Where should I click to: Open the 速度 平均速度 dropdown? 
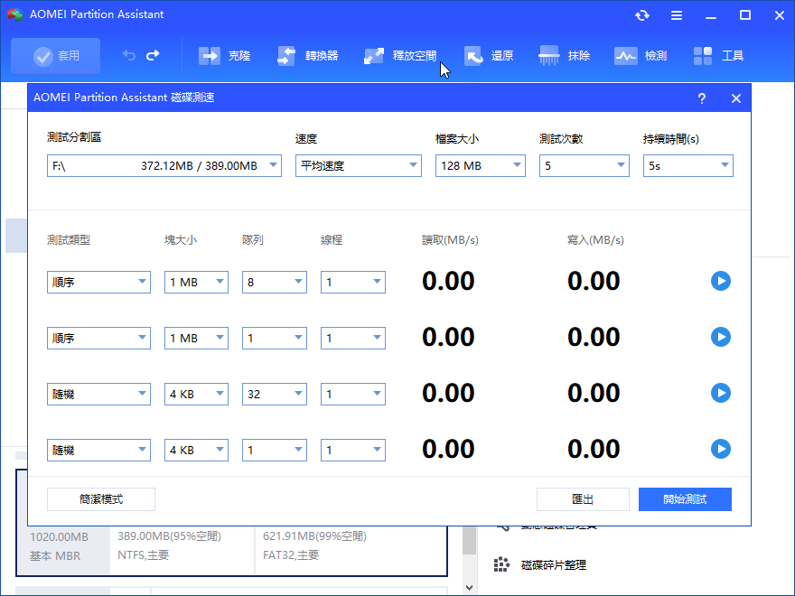pyautogui.click(x=359, y=166)
